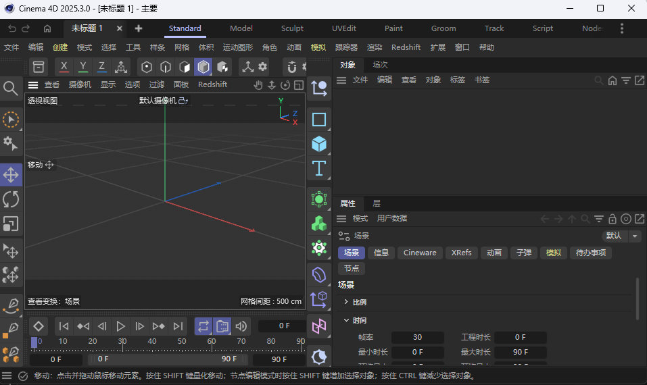Open the search magnifier tool
Image resolution: width=647 pixels, height=385 pixels.
11,88
